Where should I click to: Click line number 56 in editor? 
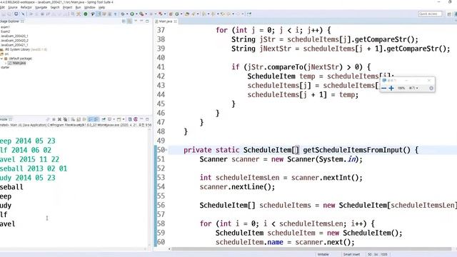pyautogui.click(x=161, y=205)
